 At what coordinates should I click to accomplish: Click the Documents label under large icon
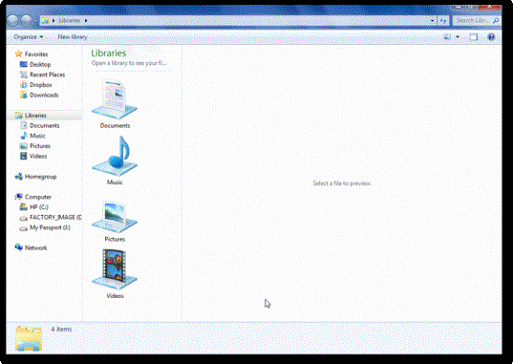pyautogui.click(x=115, y=125)
